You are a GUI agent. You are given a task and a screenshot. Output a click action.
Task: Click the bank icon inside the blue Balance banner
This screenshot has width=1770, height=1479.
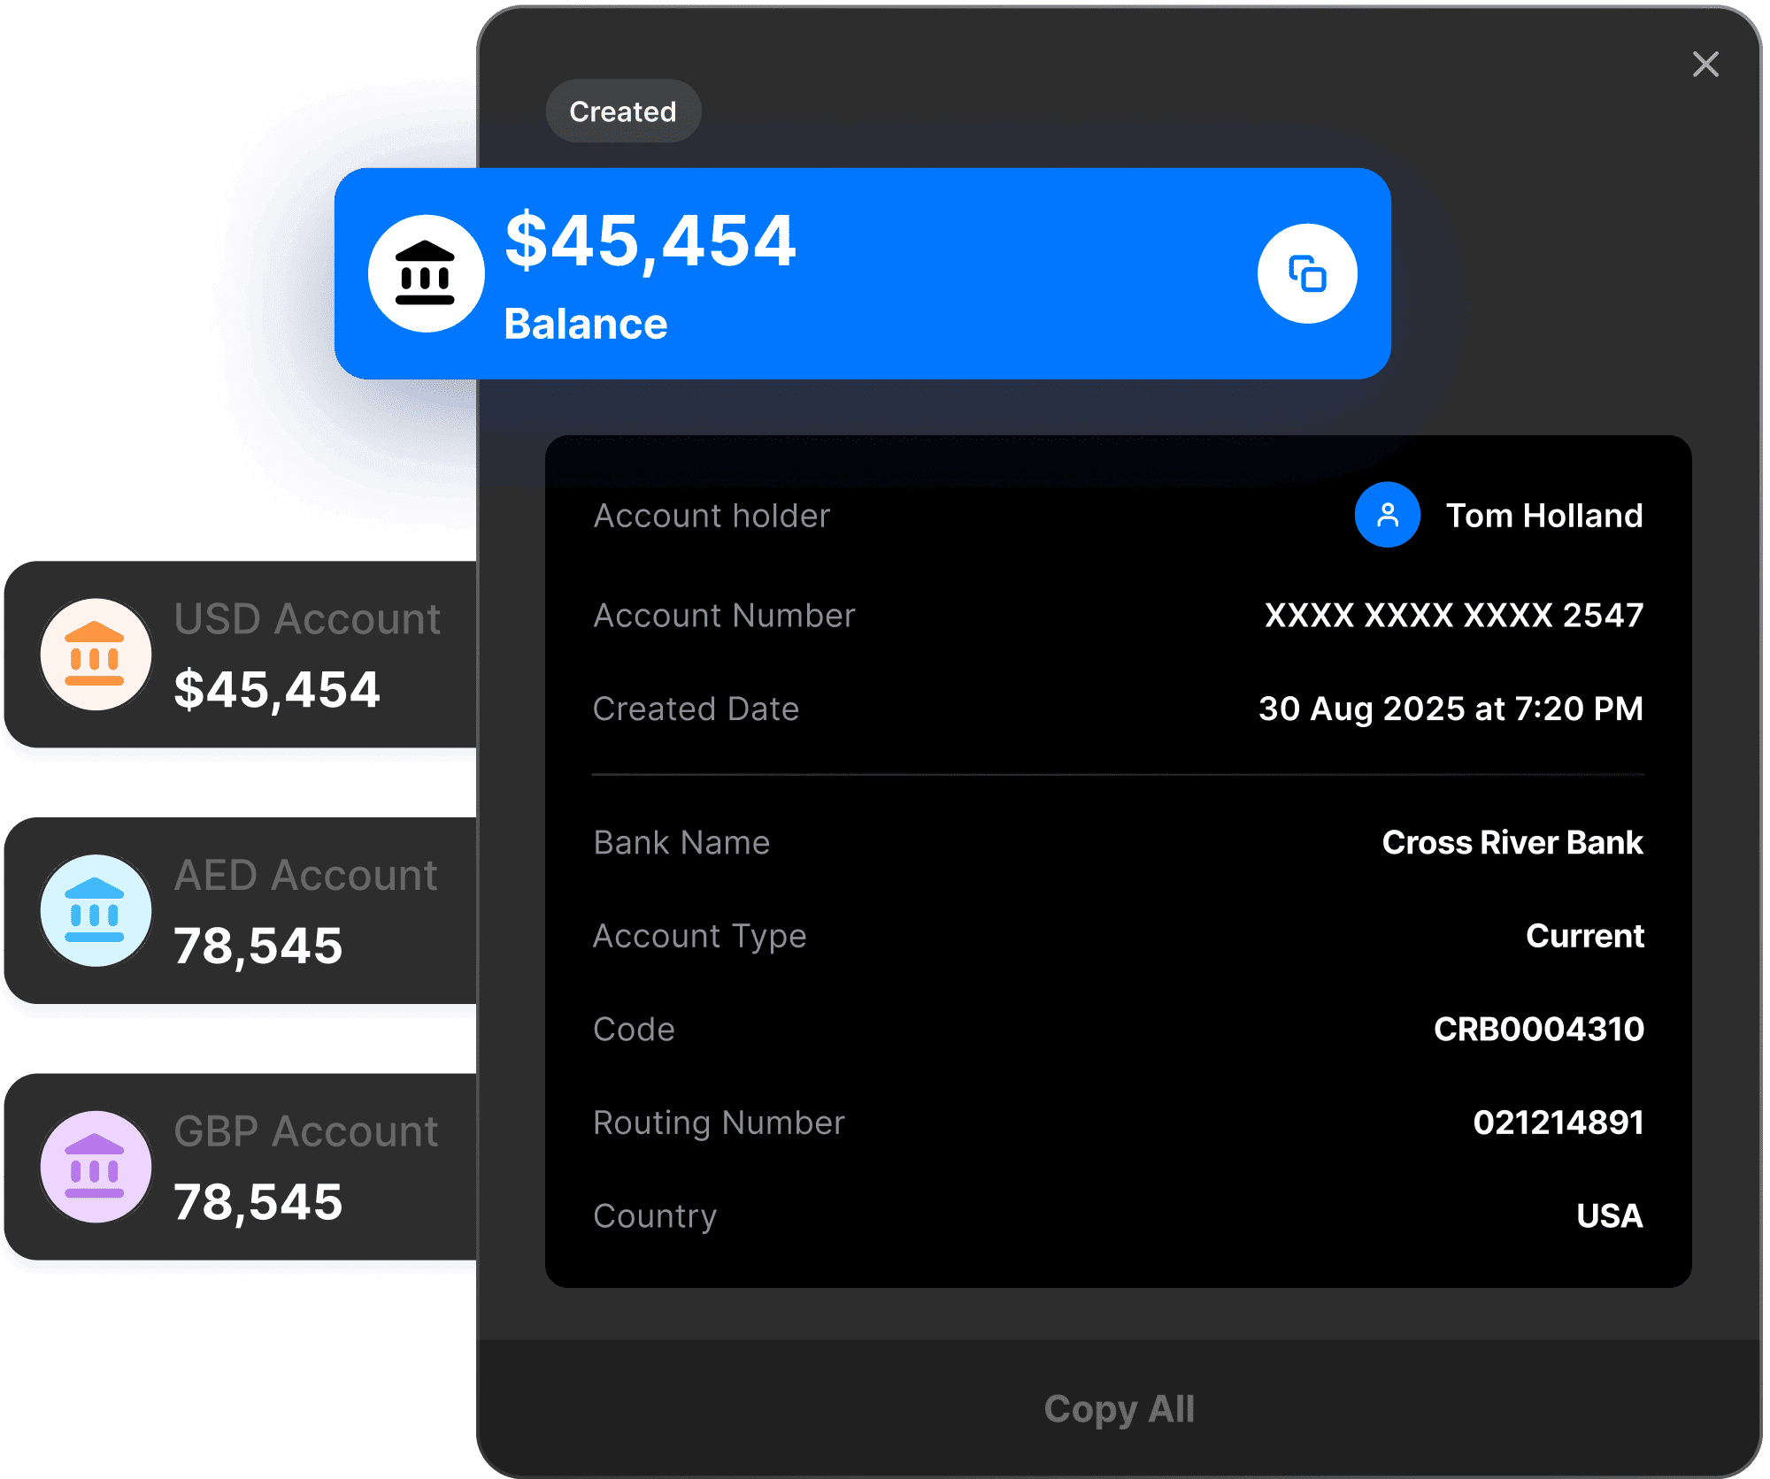coord(427,272)
